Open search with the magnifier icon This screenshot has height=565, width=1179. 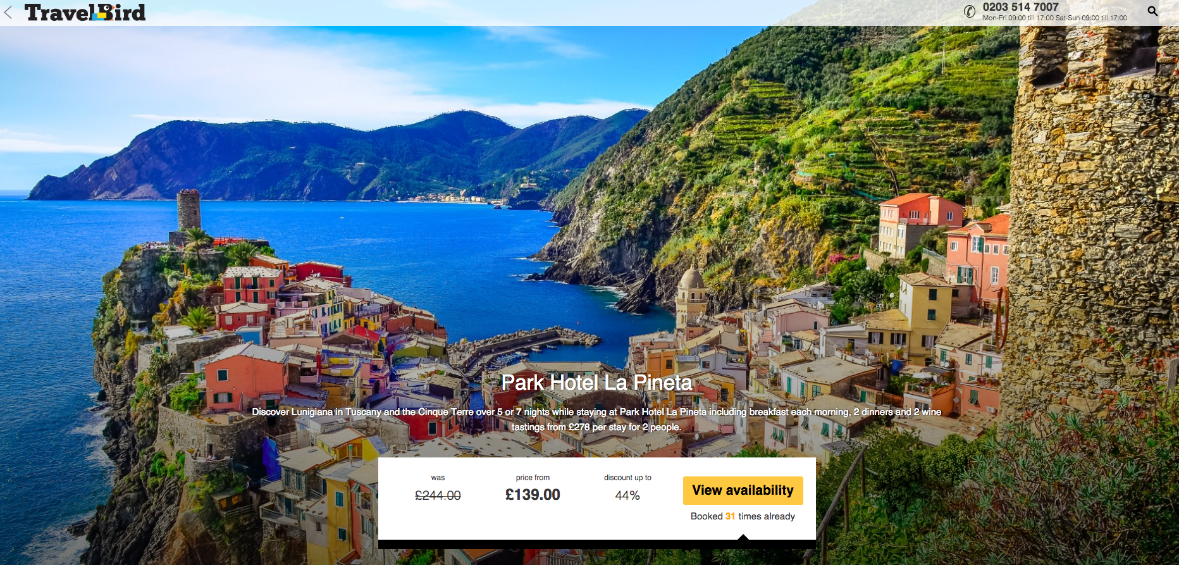pos(1153,11)
